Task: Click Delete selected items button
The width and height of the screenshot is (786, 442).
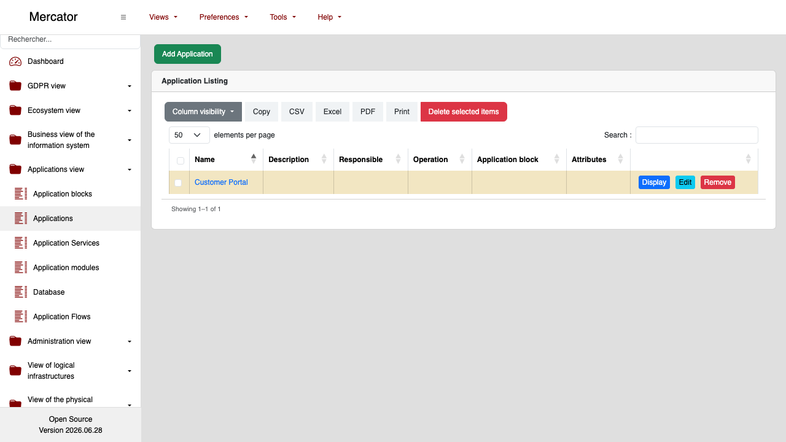Action: (464, 112)
